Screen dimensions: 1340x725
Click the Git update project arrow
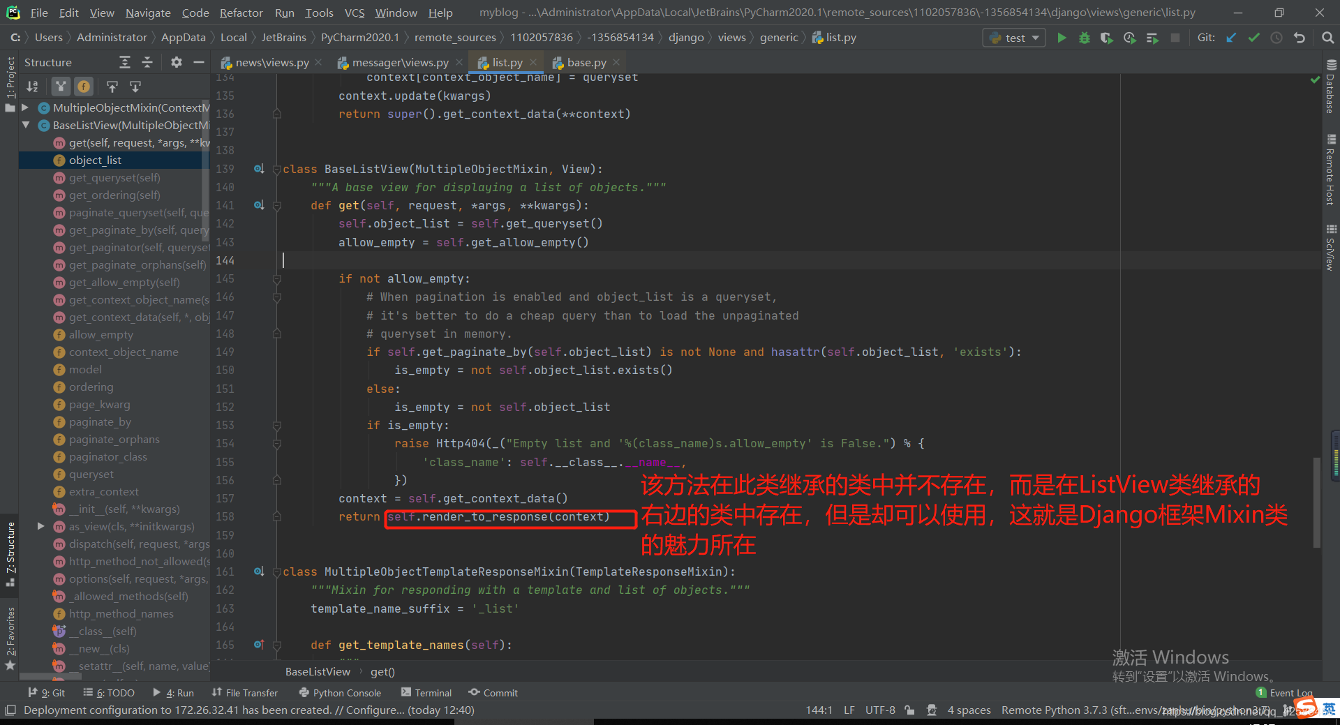click(x=1231, y=38)
